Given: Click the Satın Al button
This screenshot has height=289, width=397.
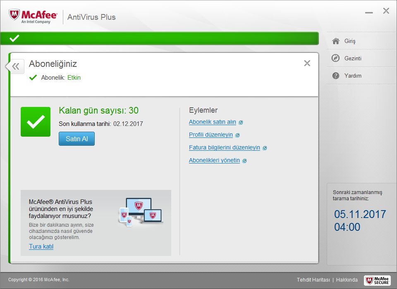Looking at the screenshot, I should 77,139.
